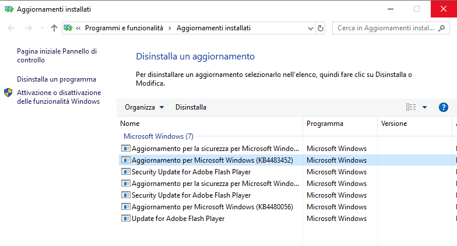Collapse the Microsoft Windows (7) group

159,136
